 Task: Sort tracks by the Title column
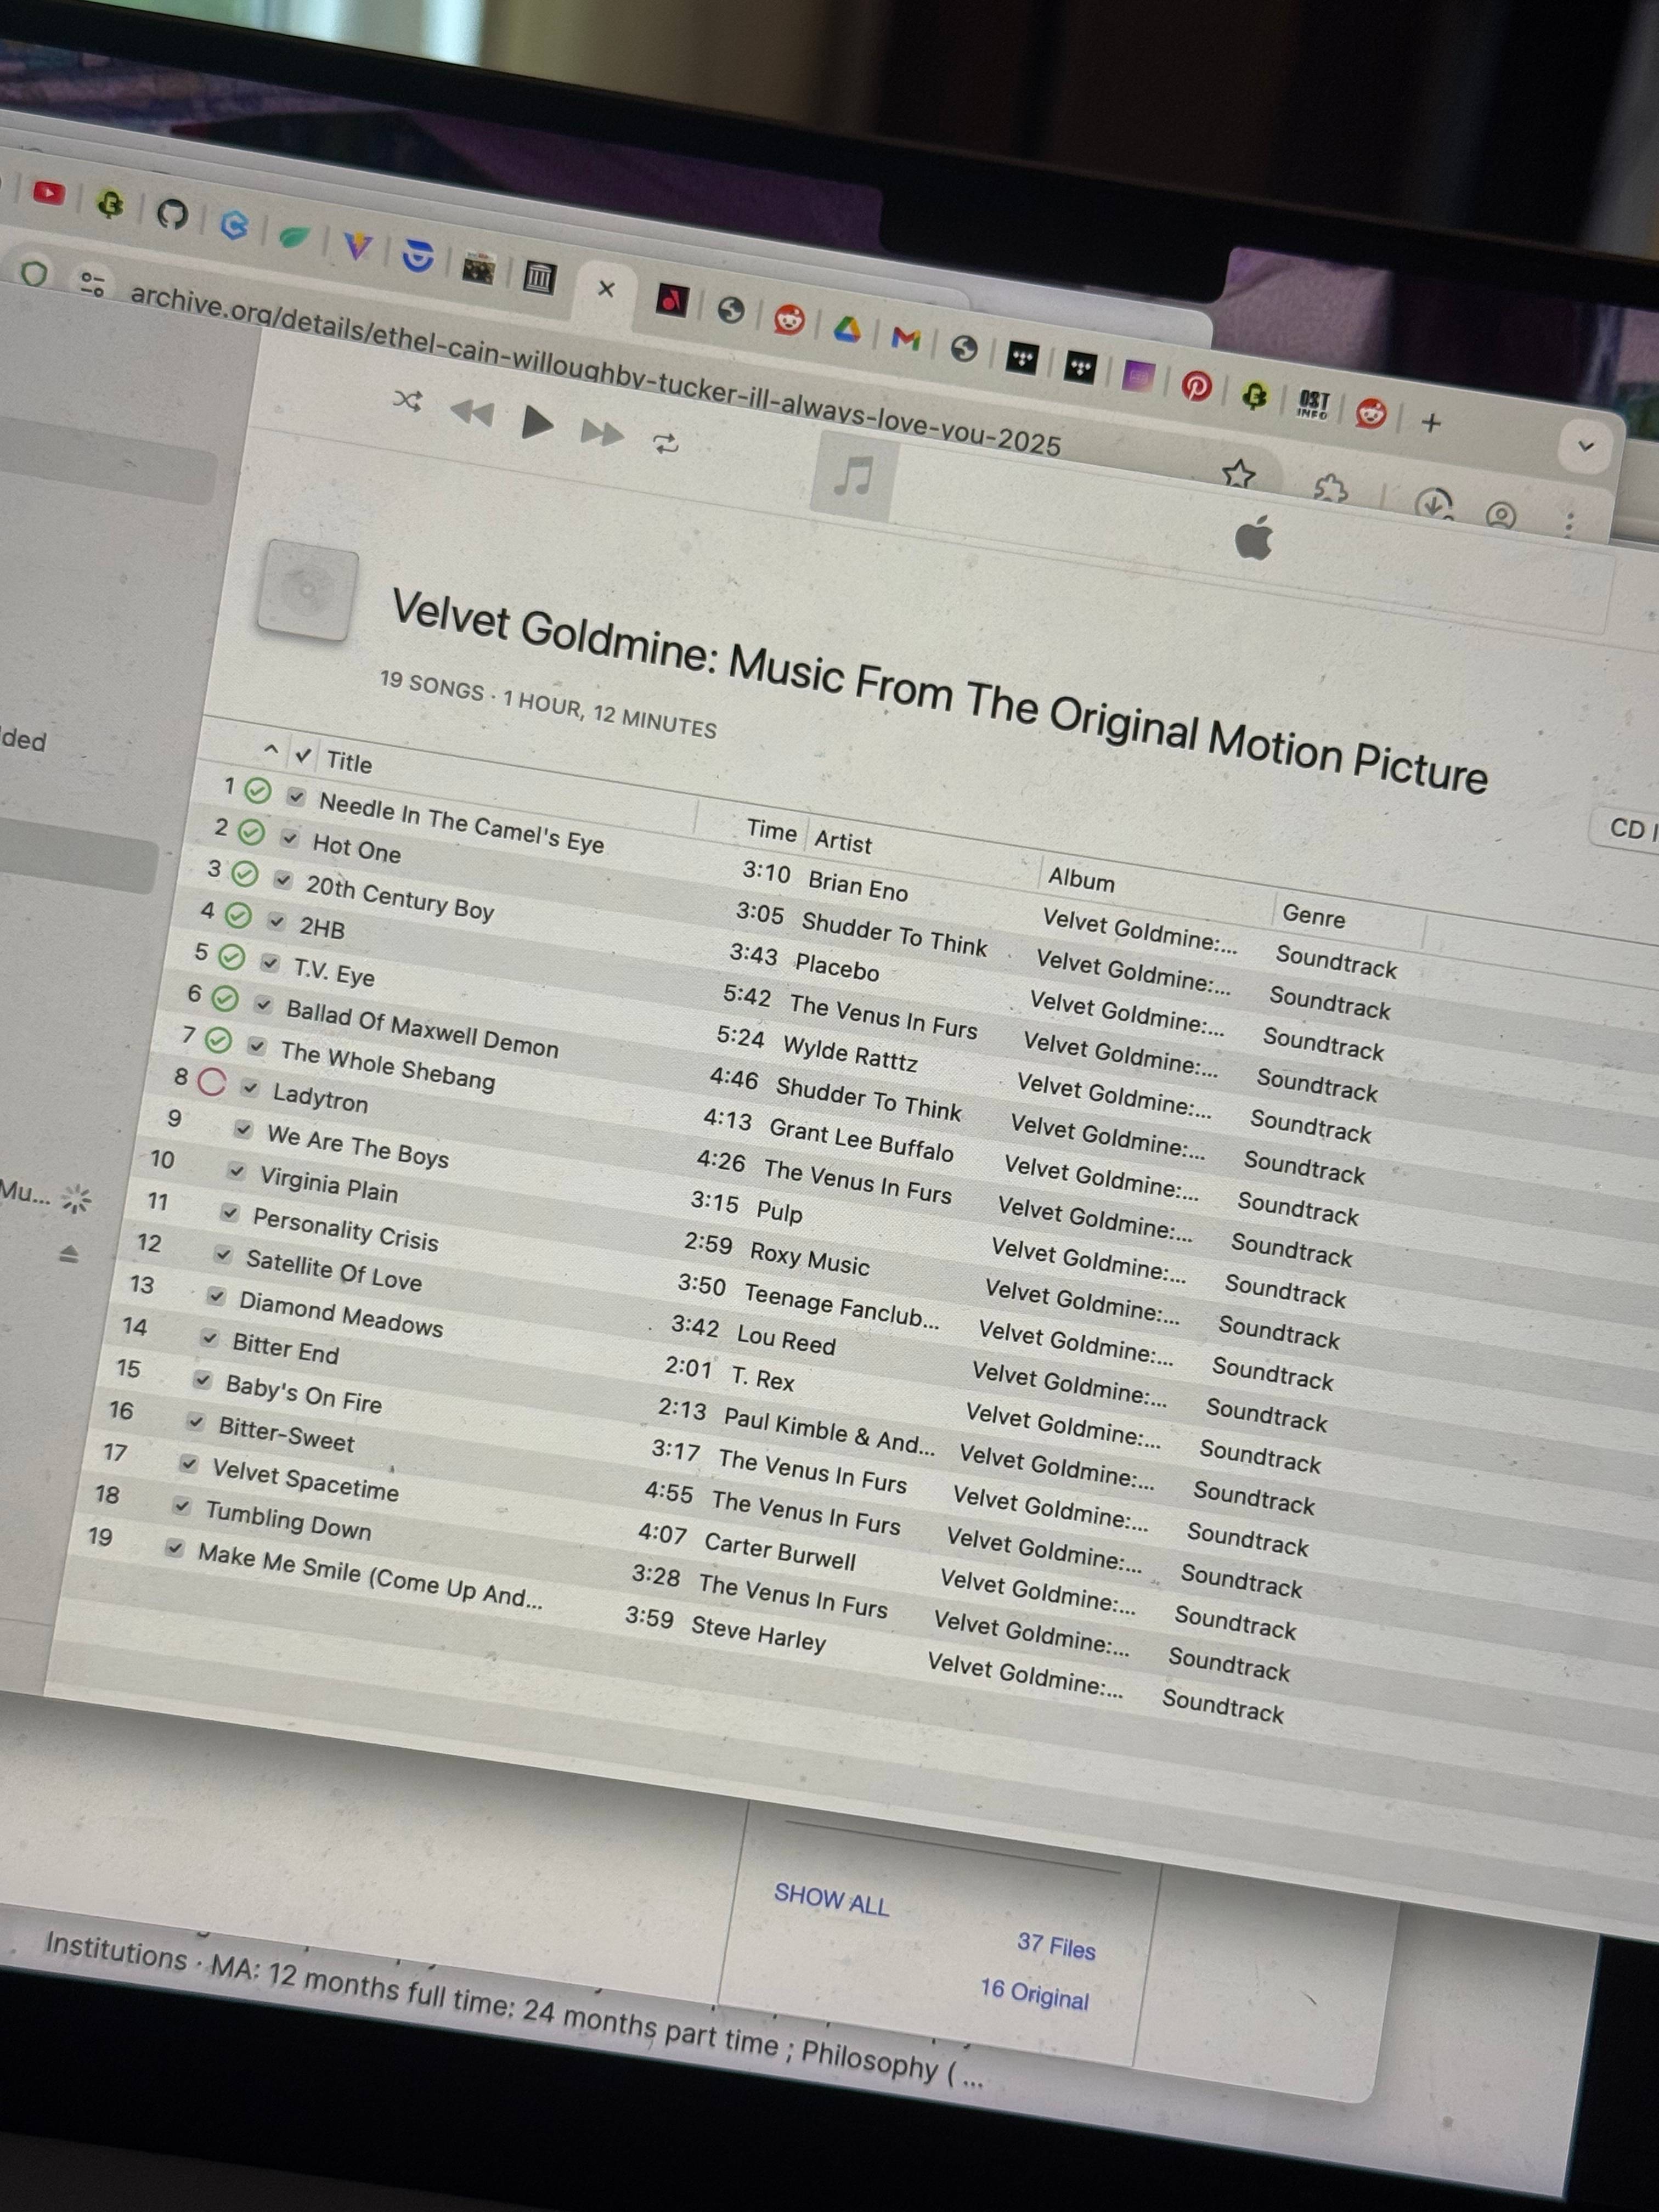[349, 762]
